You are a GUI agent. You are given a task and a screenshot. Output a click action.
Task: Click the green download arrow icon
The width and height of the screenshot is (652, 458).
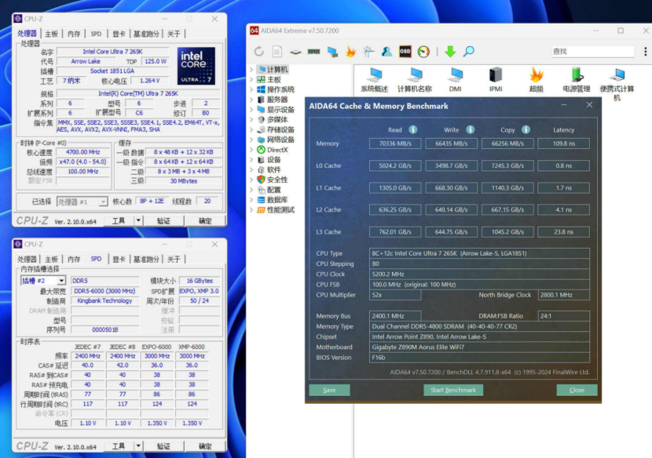[450, 52]
